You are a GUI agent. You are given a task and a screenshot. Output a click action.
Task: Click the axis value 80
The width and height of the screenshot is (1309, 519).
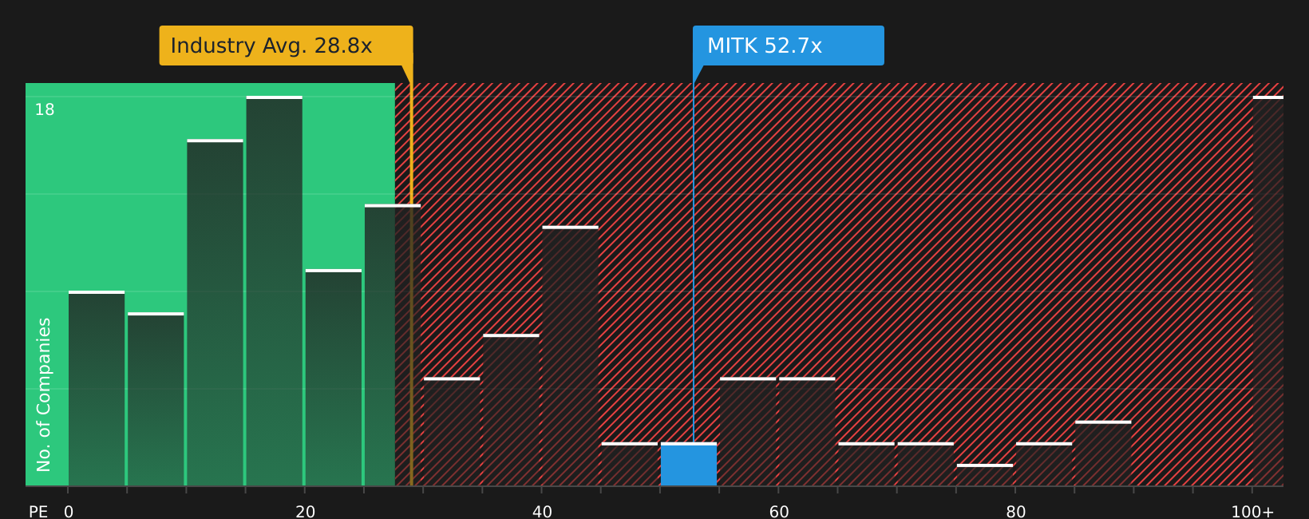pyautogui.click(x=1016, y=512)
